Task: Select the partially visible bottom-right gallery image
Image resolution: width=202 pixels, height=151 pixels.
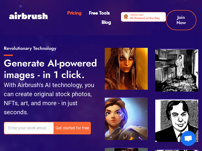Action: pyautogui.click(x=177, y=150)
